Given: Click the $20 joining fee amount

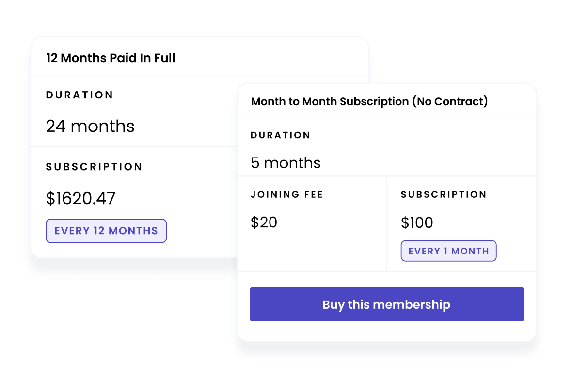Looking at the screenshot, I should coord(264,222).
